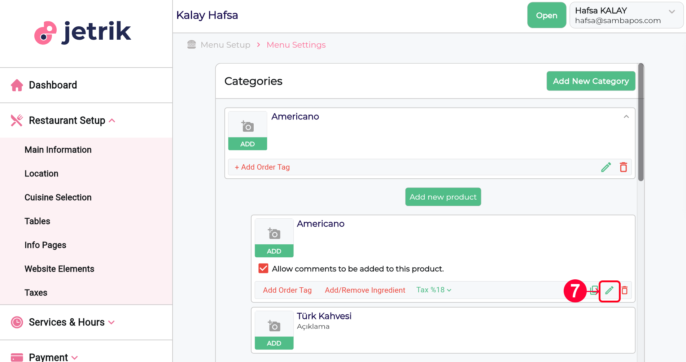Screen dimensions: 686x362
Task: Collapse the Americano category chevron
Action: click(x=626, y=117)
